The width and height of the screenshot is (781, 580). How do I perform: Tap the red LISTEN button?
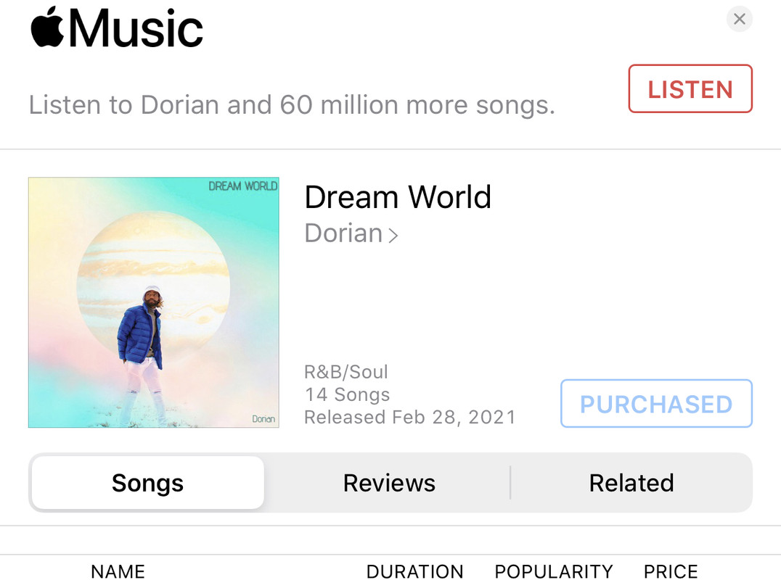[690, 88]
